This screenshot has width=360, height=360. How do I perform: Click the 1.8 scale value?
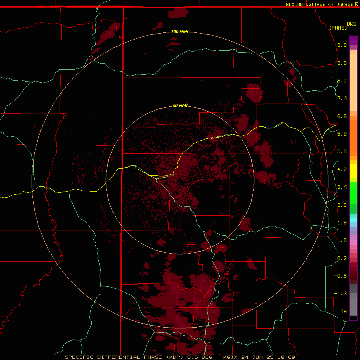[x=342, y=223]
